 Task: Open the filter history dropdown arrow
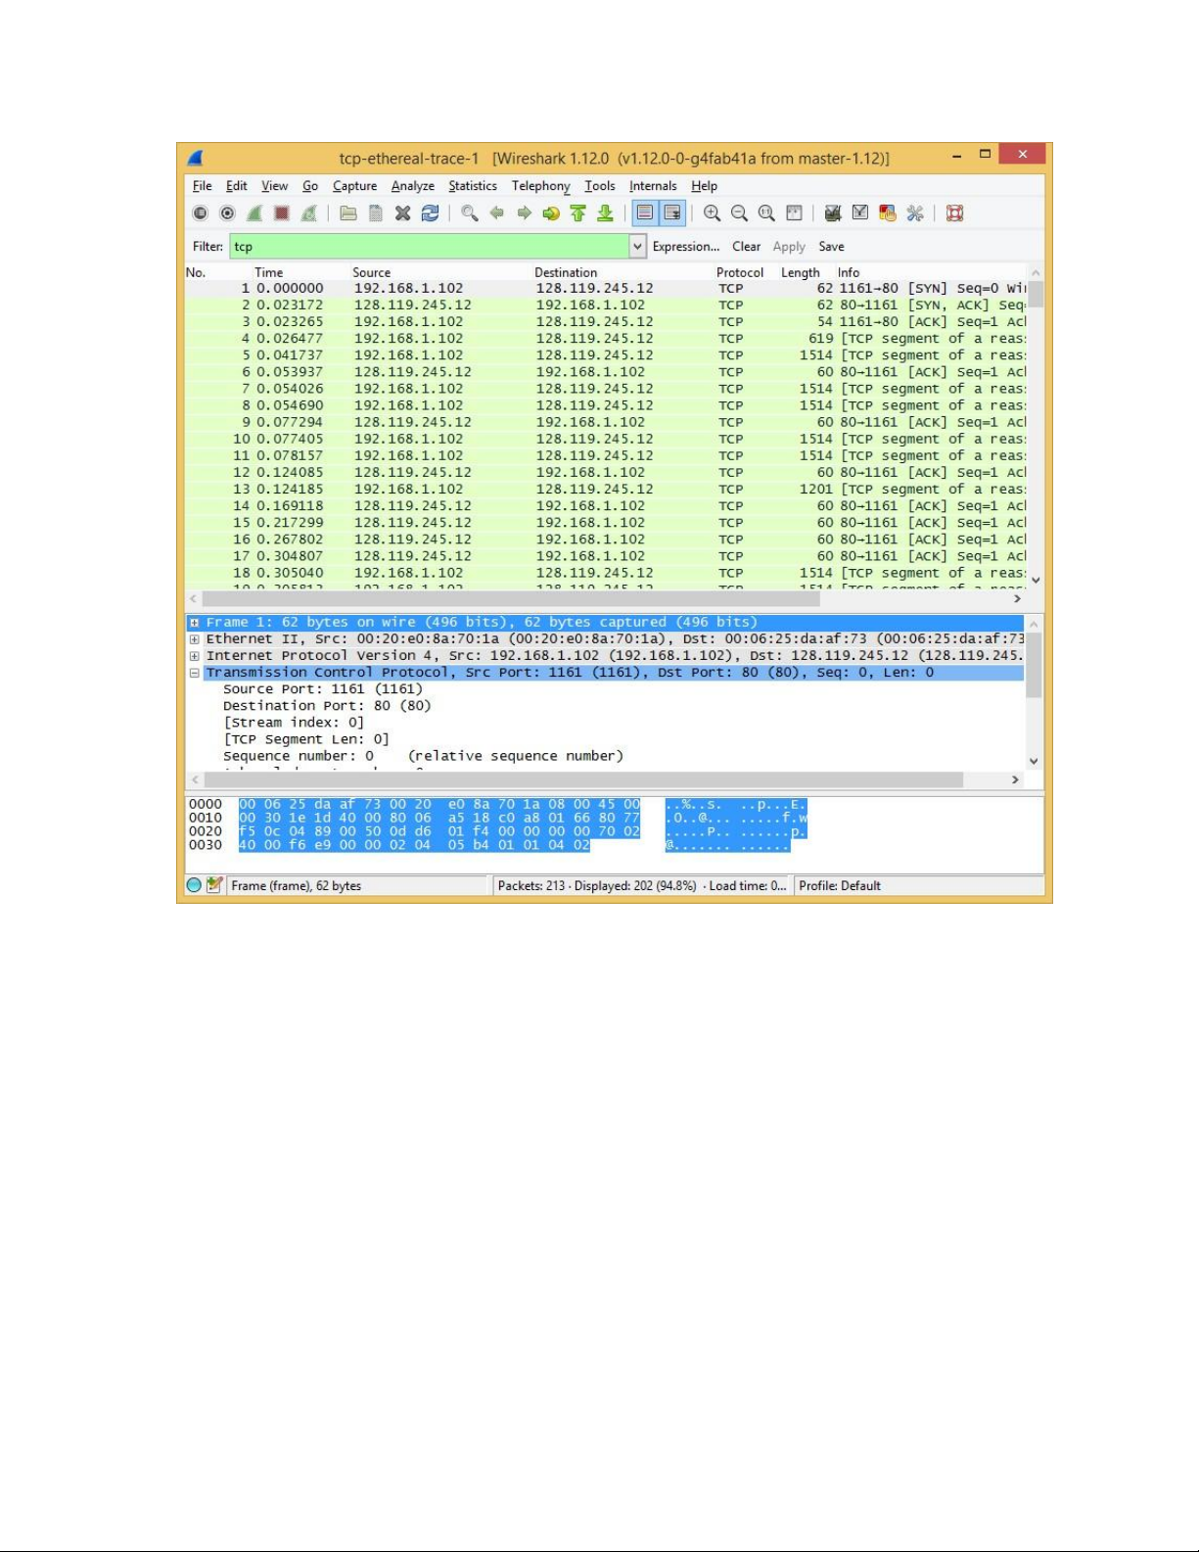click(x=637, y=247)
